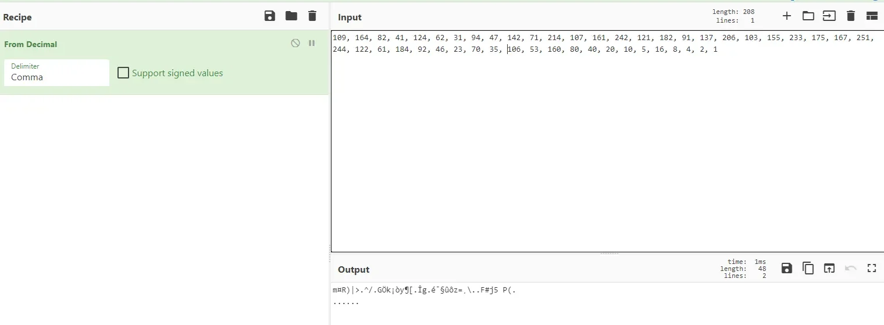Clear the input and output
884x325 pixels.
click(850, 16)
